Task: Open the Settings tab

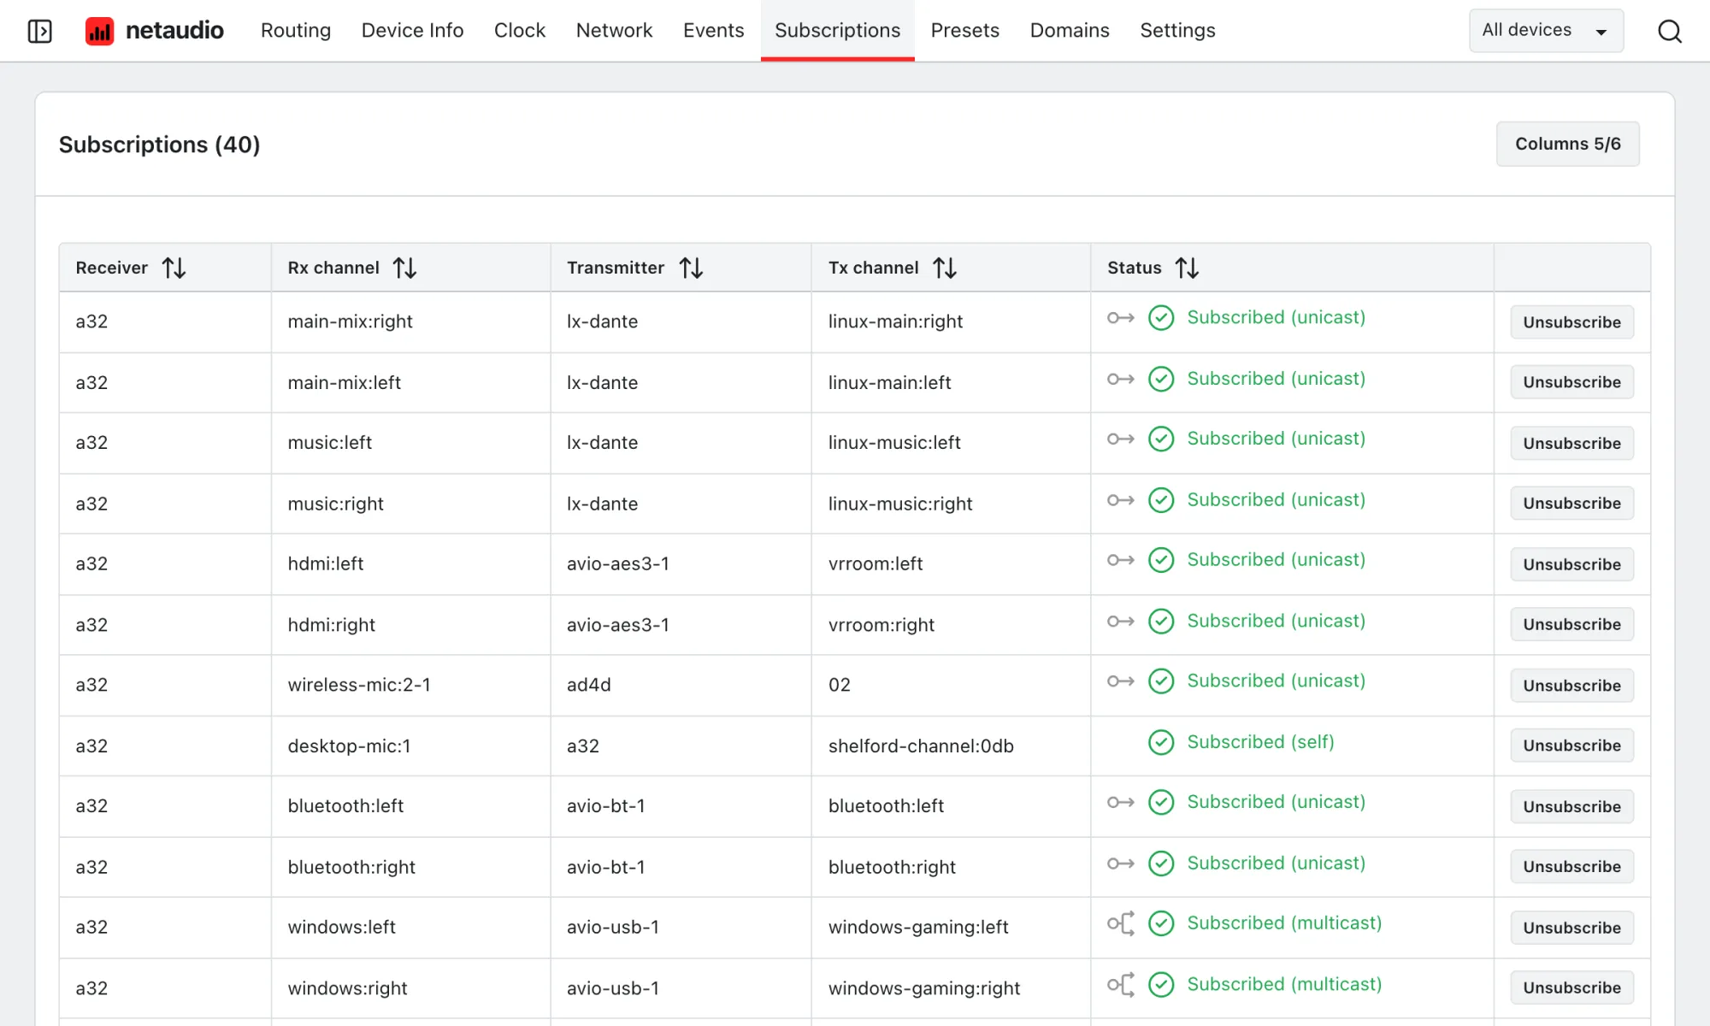Action: tap(1178, 31)
